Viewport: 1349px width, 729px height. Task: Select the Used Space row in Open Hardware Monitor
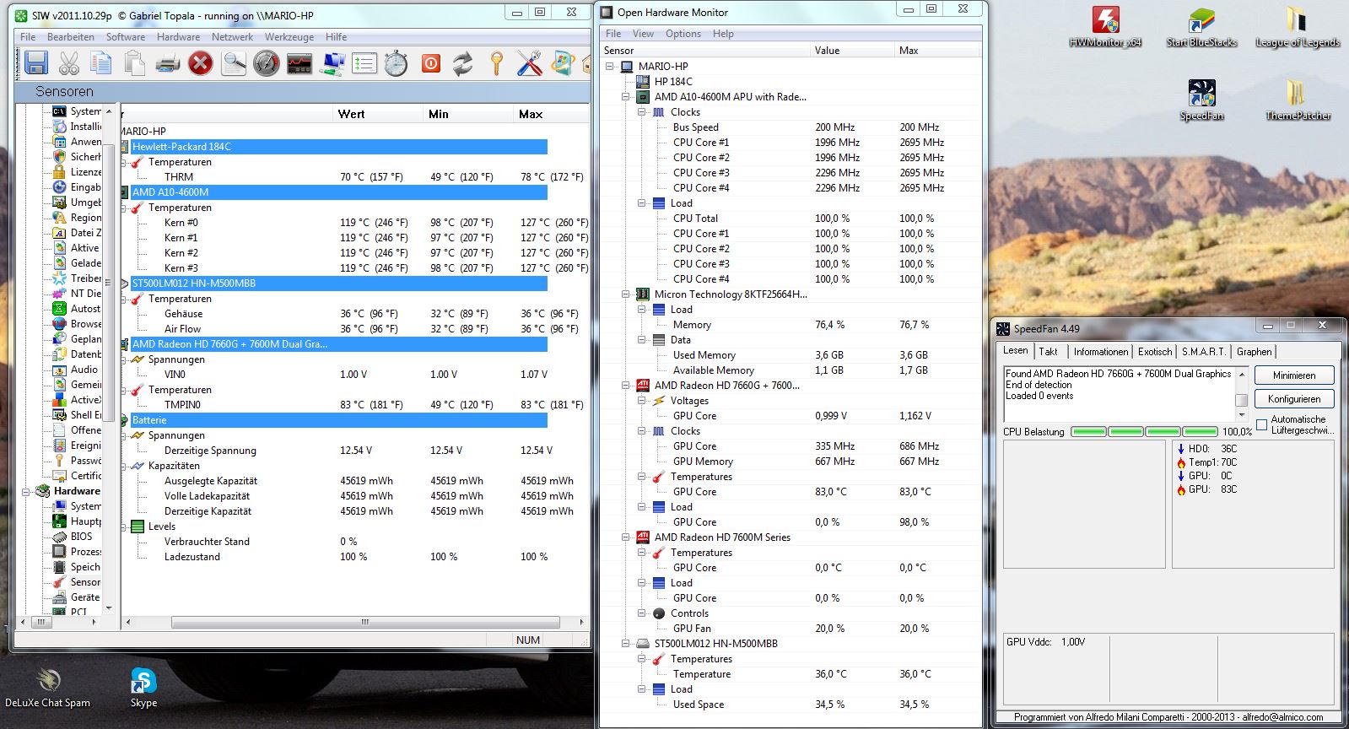[x=791, y=705]
